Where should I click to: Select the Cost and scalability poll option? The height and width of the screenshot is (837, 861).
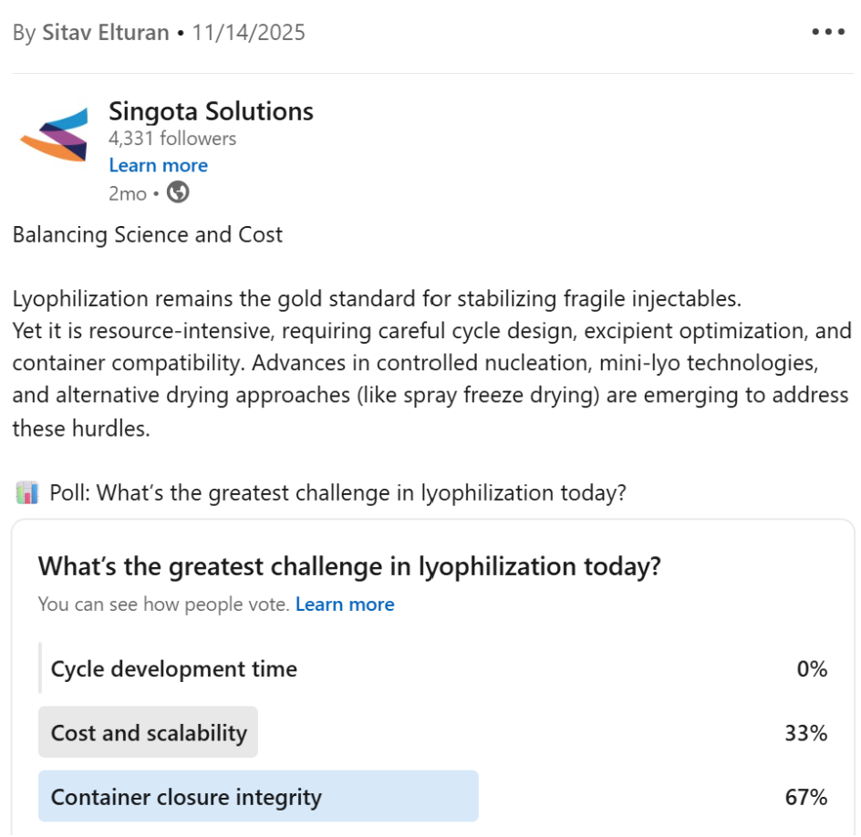click(x=149, y=732)
